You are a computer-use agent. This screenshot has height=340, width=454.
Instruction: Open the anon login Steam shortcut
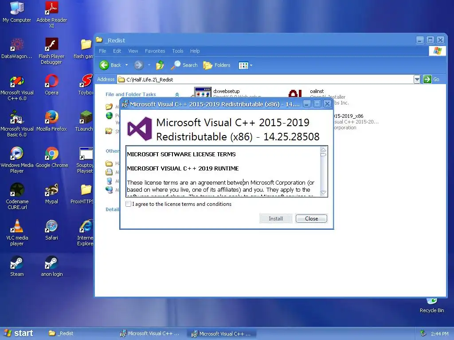51,267
